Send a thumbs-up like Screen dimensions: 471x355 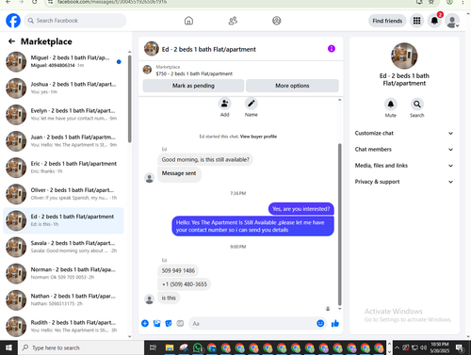pyautogui.click(x=335, y=323)
